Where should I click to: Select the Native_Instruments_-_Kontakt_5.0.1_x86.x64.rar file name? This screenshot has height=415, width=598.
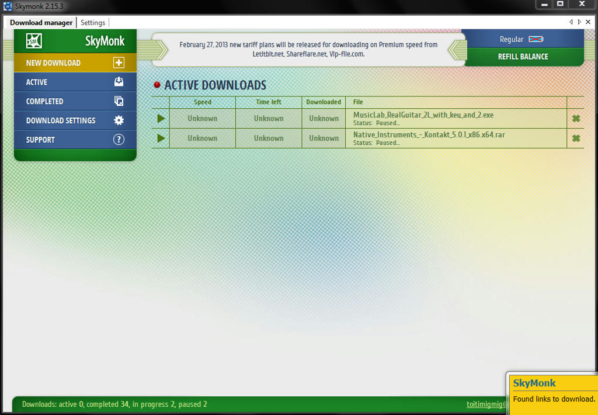click(x=429, y=135)
